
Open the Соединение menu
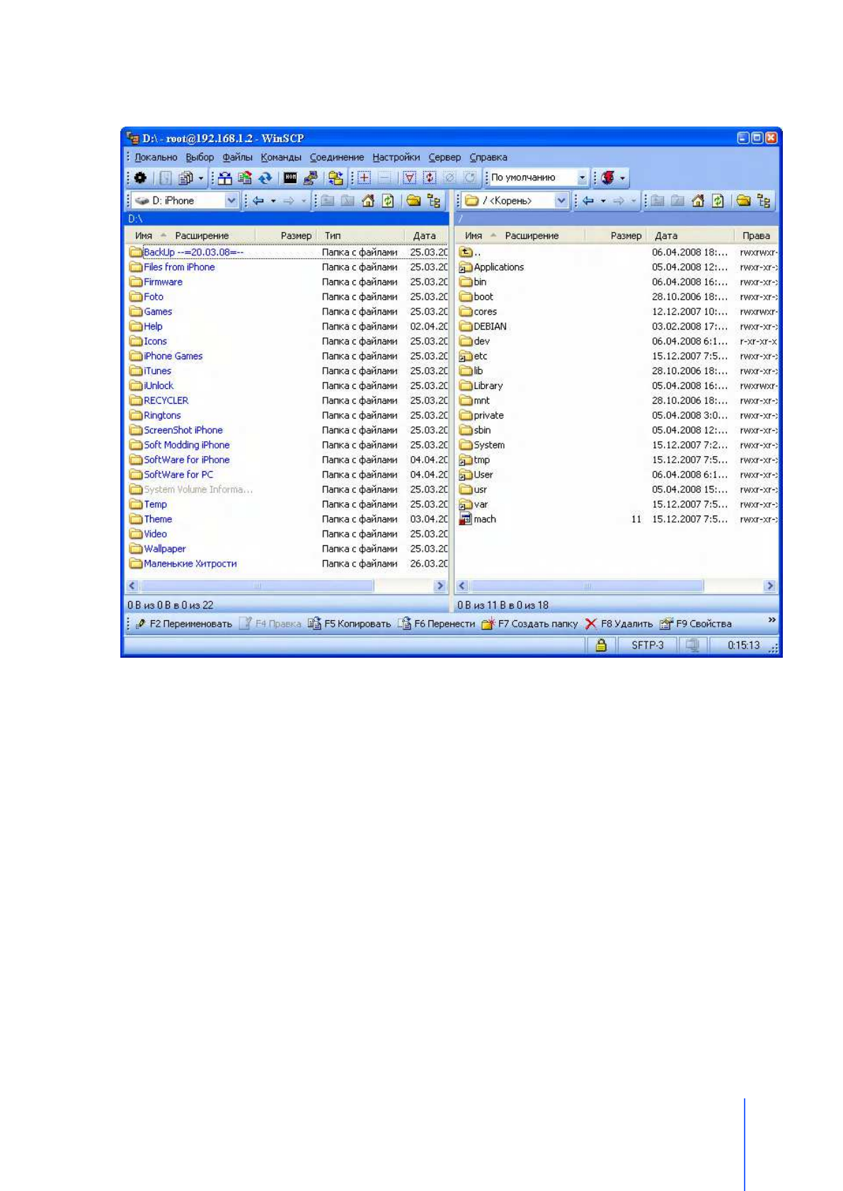pos(337,157)
